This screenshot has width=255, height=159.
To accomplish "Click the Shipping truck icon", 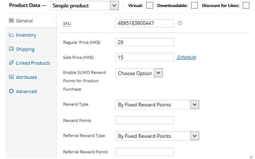I will click(11, 49).
